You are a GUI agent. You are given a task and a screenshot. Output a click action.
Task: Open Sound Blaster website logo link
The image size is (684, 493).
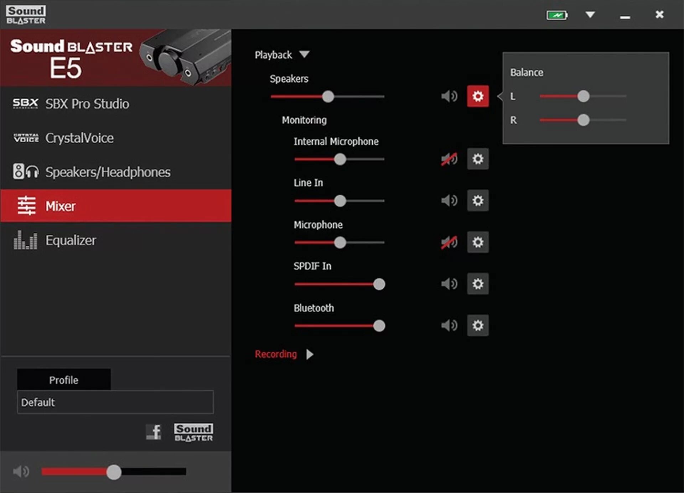pos(193,432)
